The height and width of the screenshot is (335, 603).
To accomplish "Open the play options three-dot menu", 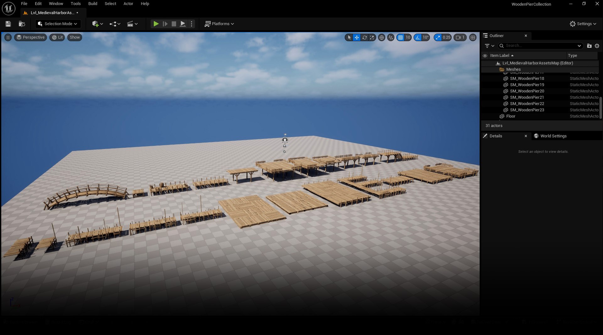I will [192, 24].
